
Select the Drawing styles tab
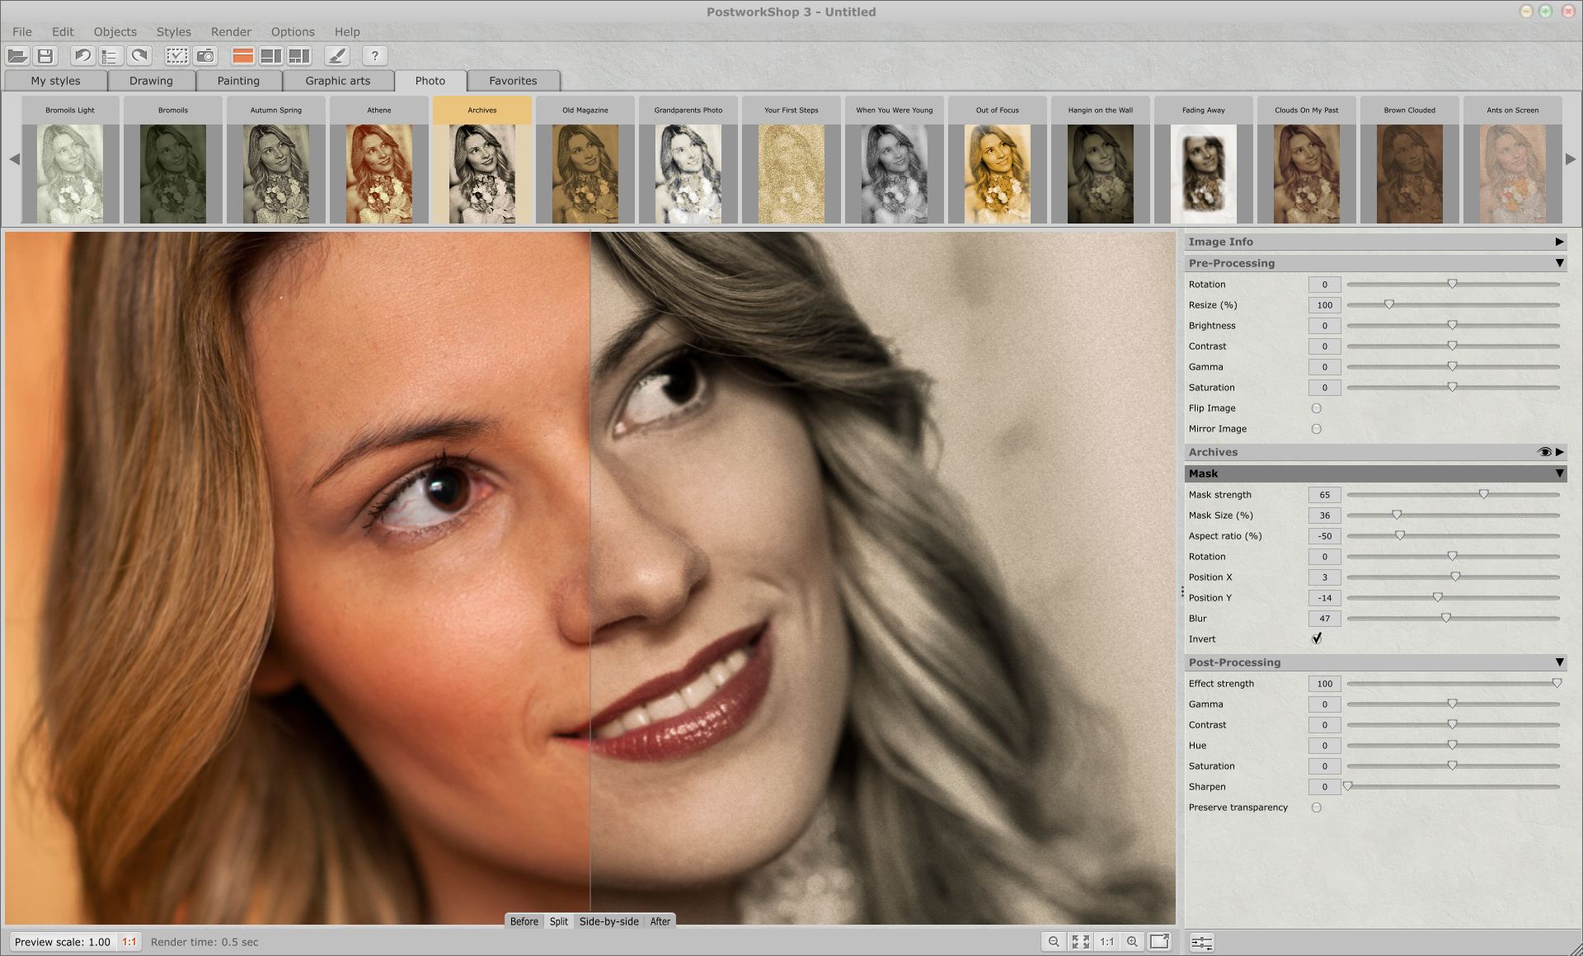(x=150, y=80)
